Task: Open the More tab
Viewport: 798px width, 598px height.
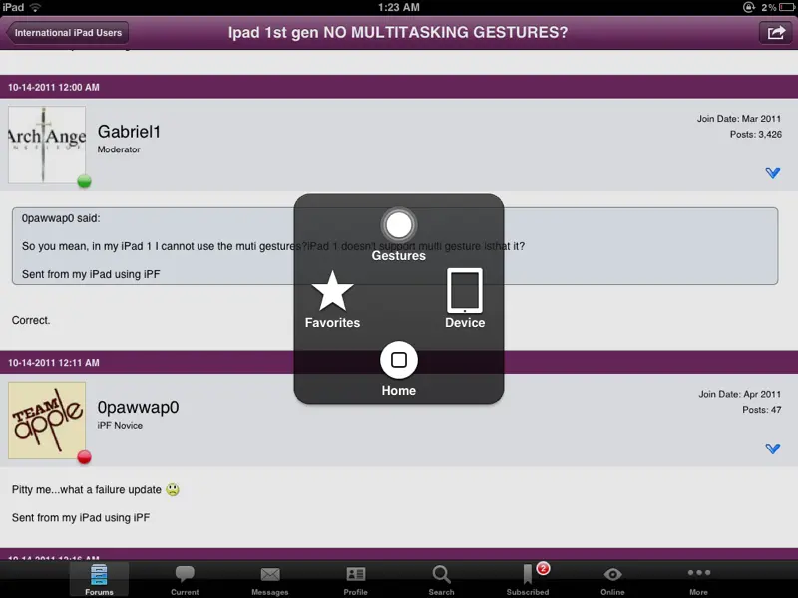Action: pos(698,578)
